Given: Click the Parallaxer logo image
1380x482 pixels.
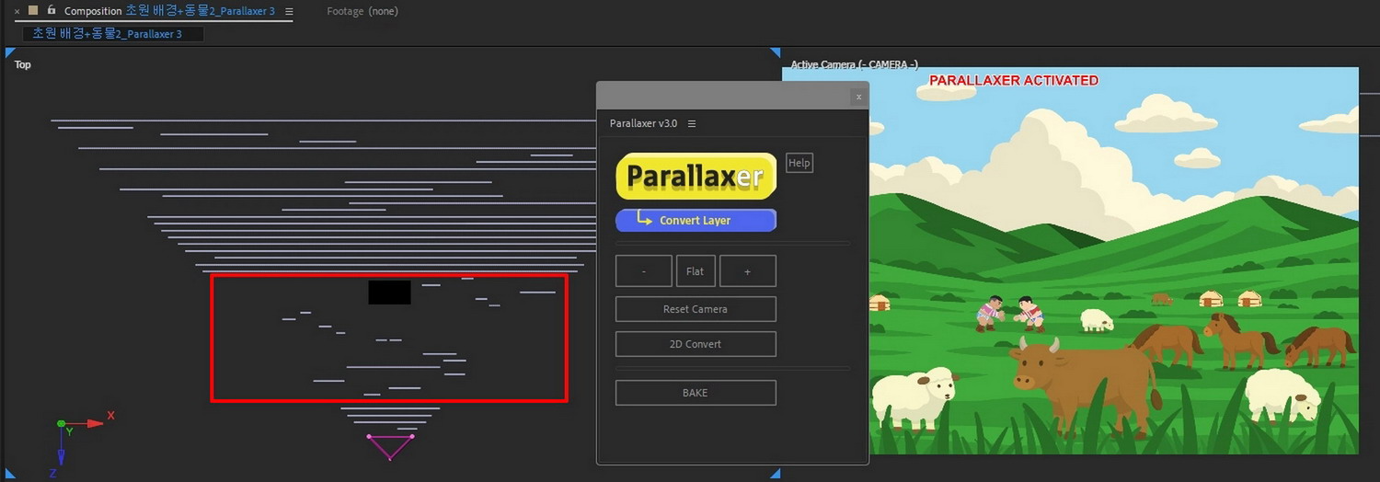Looking at the screenshot, I should pos(696,176).
